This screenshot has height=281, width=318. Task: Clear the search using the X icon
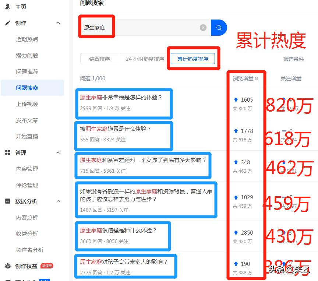pos(203,28)
